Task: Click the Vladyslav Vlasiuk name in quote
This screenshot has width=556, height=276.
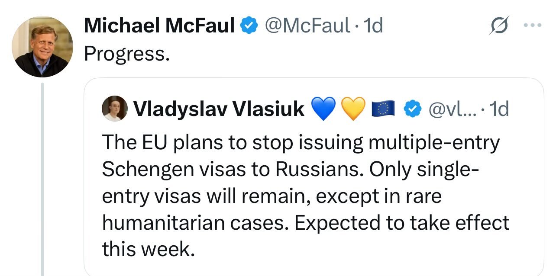Action: 219,109
